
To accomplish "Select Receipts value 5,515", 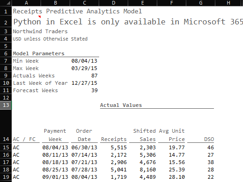I will coord(119,147).
